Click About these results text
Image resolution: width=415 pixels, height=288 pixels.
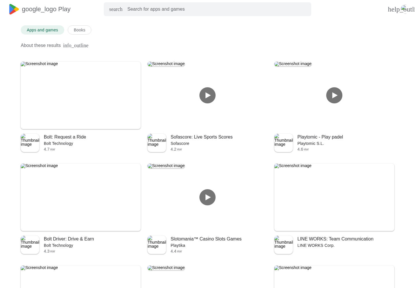(41, 46)
